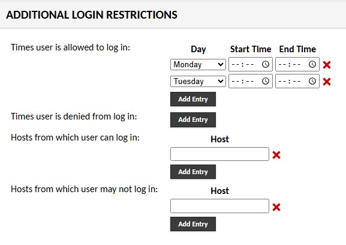Viewport: 346px width, 245px height.
Task: Click Monday Start Time hour field
Action: point(236,64)
